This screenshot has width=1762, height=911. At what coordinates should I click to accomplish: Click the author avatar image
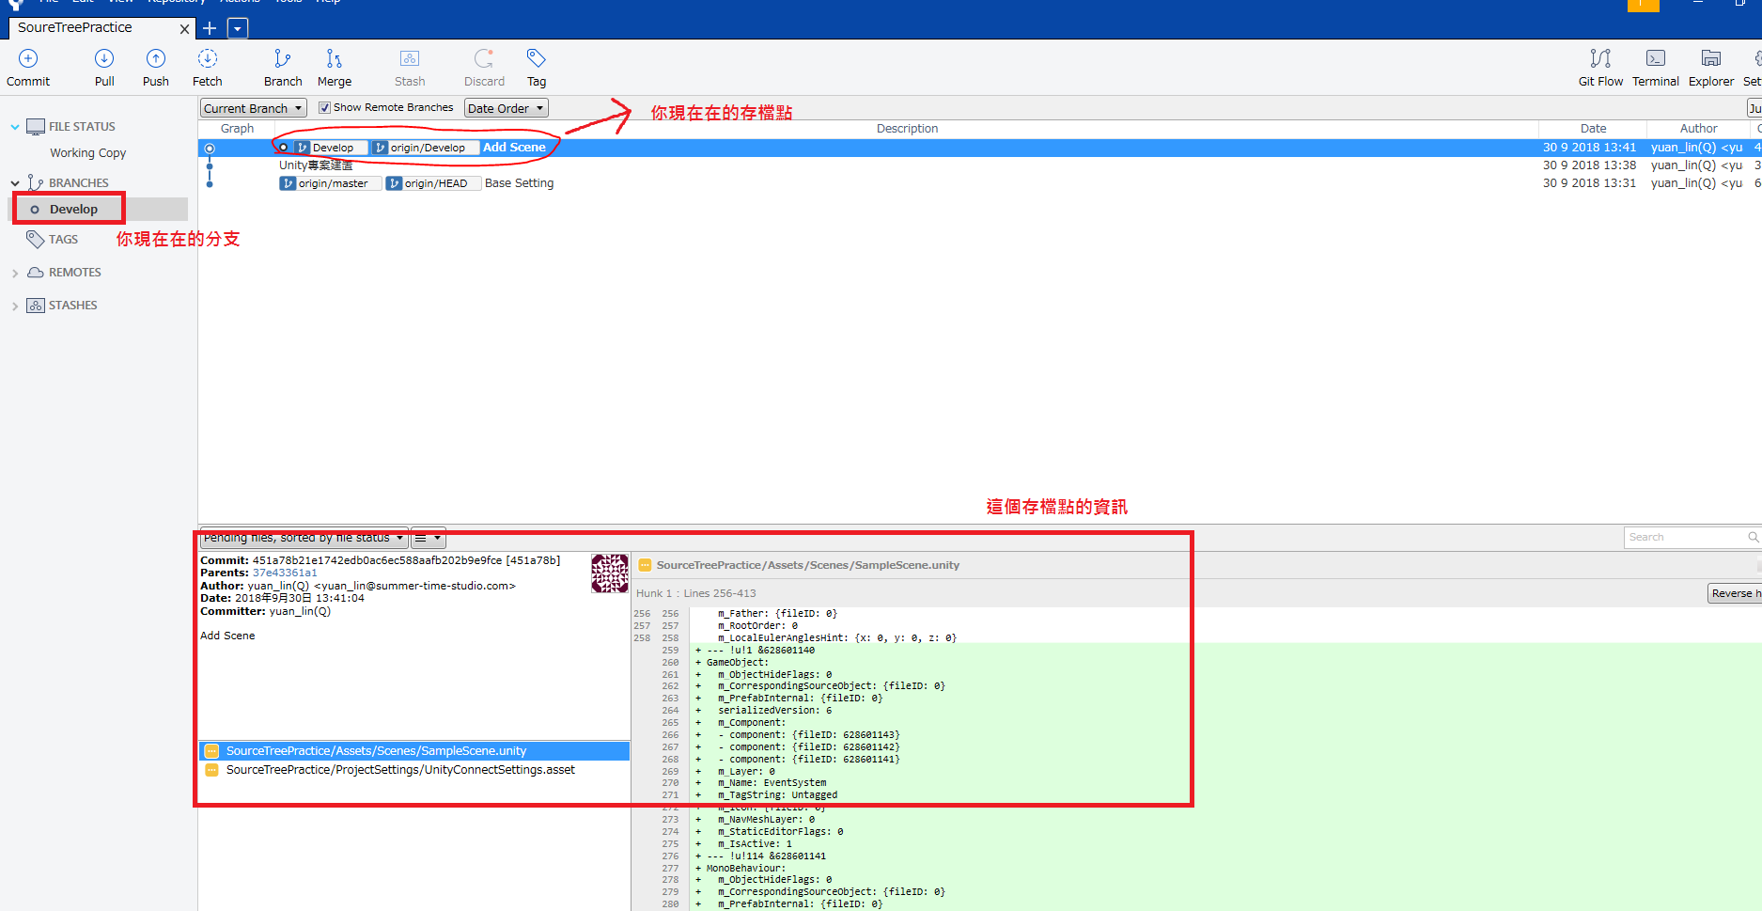point(610,573)
